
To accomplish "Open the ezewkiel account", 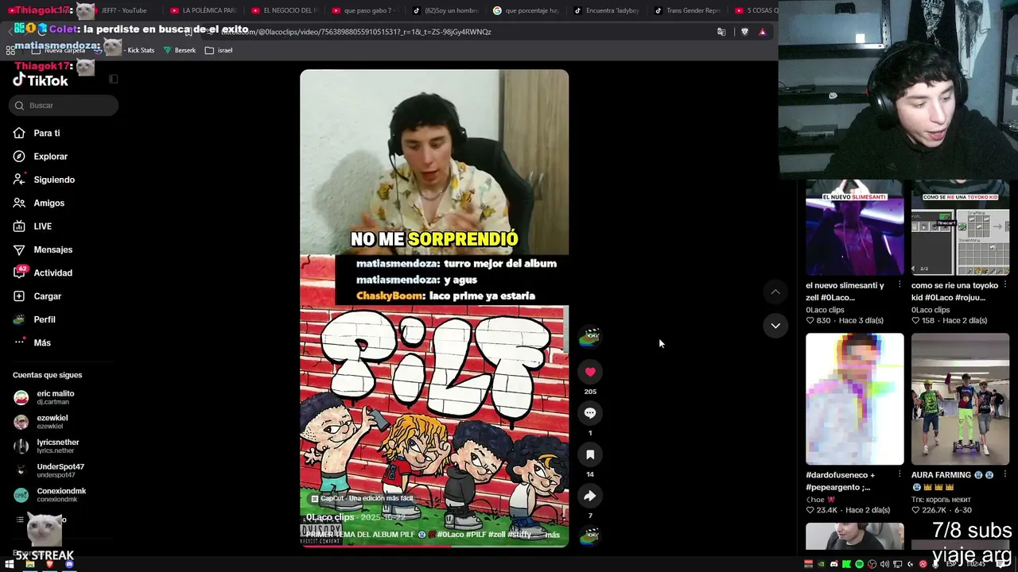I will [x=52, y=422].
